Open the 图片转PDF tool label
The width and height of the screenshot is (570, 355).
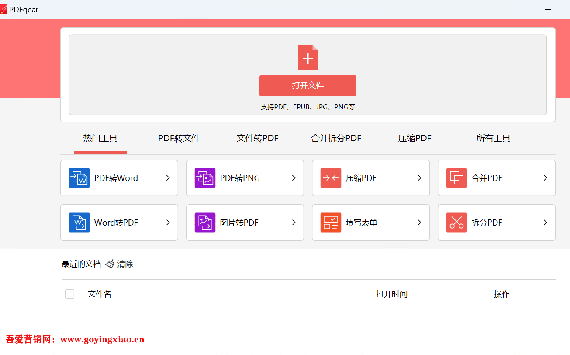[x=239, y=223]
